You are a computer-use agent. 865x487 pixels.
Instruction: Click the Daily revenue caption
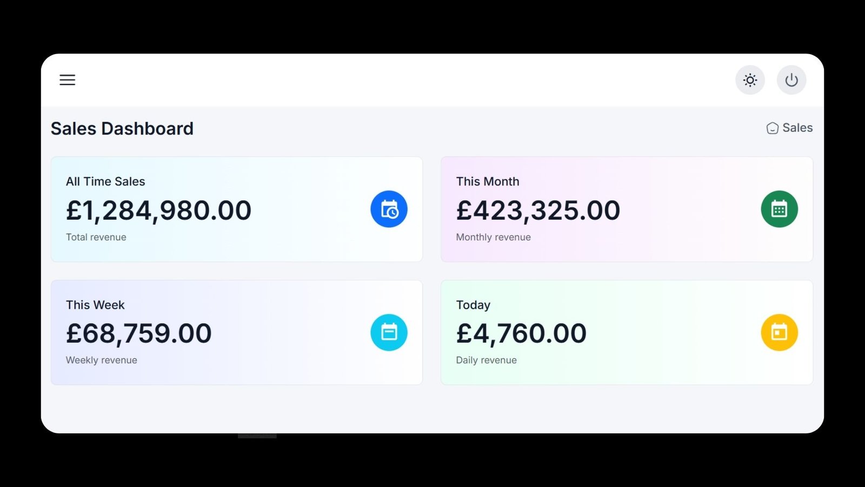click(x=486, y=360)
